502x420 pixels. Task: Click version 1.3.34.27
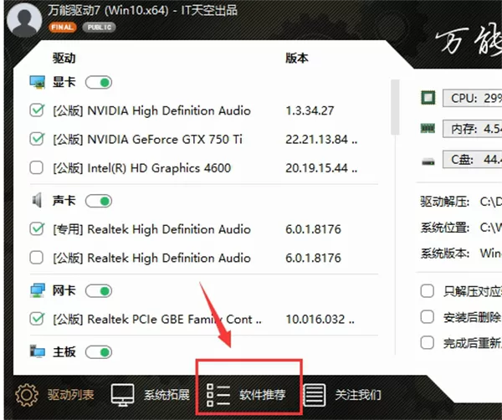(x=310, y=110)
